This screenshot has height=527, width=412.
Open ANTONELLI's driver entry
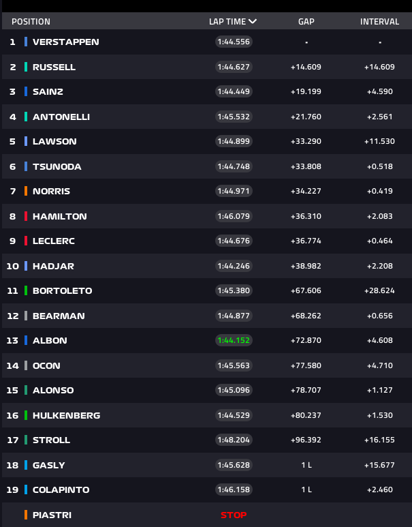(x=61, y=117)
